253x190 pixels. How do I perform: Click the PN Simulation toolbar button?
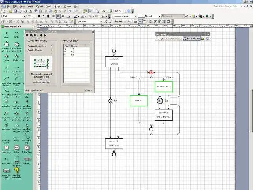tap(191, 38)
